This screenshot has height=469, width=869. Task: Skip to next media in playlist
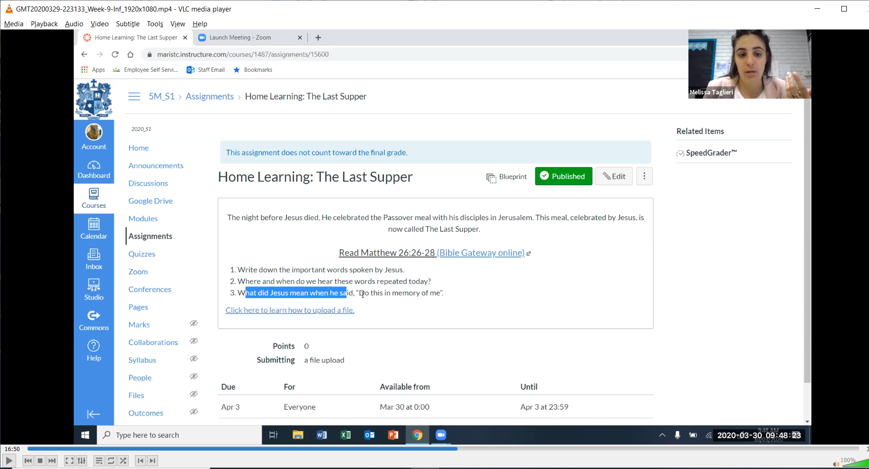[x=53, y=461]
